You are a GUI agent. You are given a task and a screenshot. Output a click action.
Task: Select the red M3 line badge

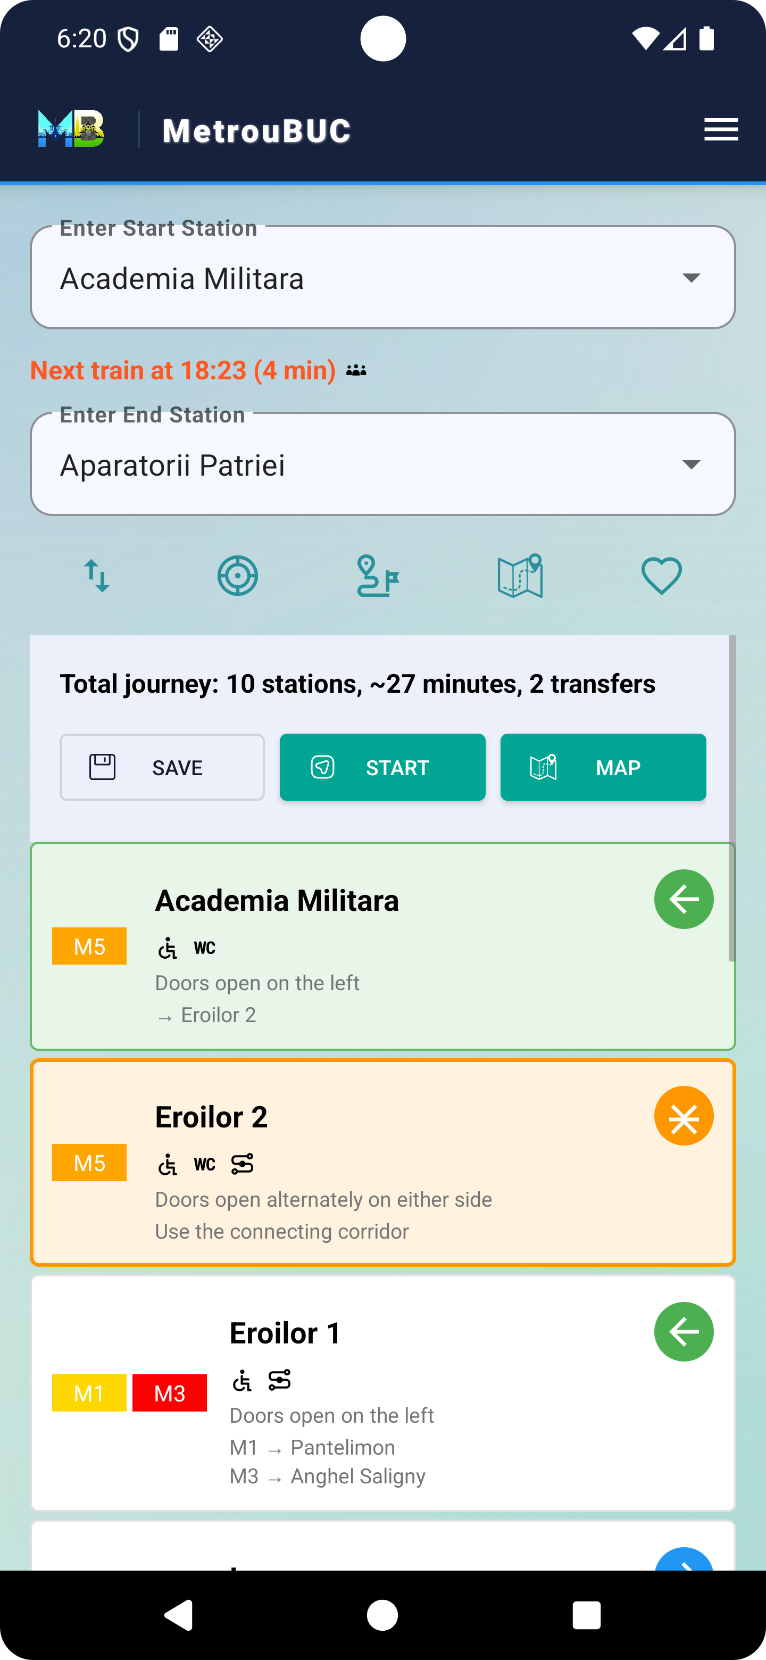pos(170,1393)
